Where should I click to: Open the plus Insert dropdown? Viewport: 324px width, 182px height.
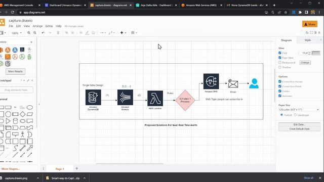(123, 33)
